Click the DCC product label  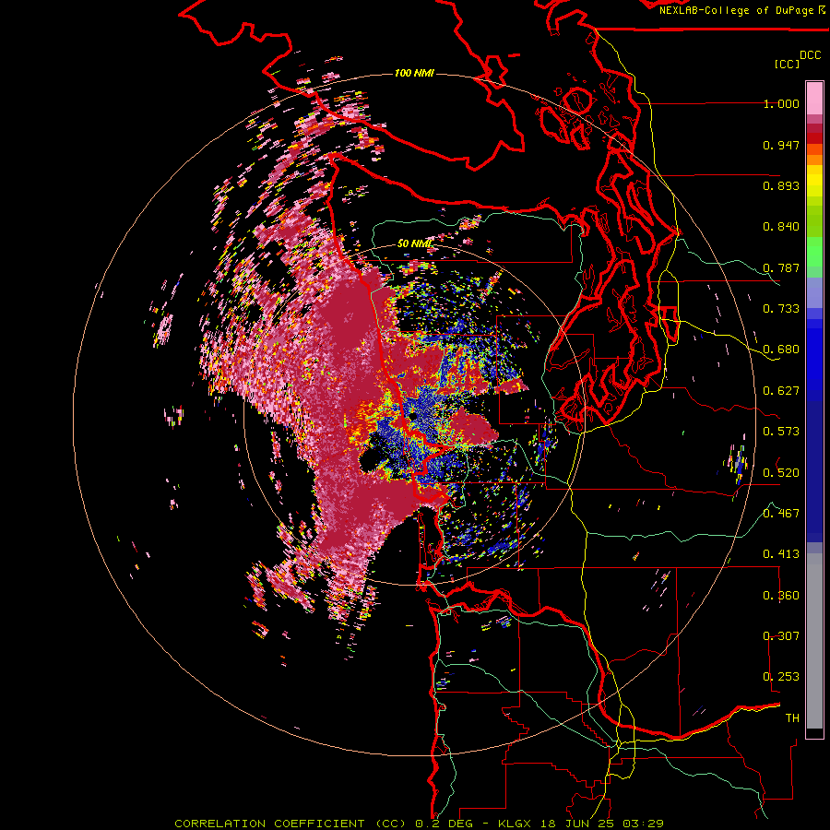point(810,55)
